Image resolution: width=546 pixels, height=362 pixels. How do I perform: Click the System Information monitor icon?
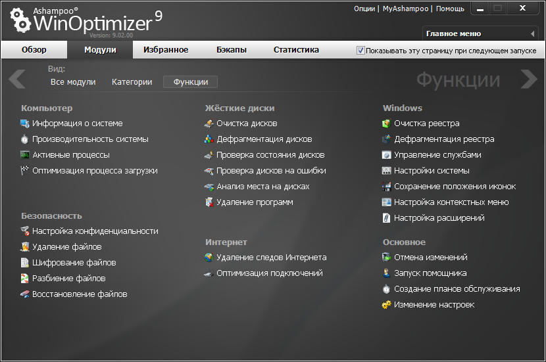[x=25, y=124]
